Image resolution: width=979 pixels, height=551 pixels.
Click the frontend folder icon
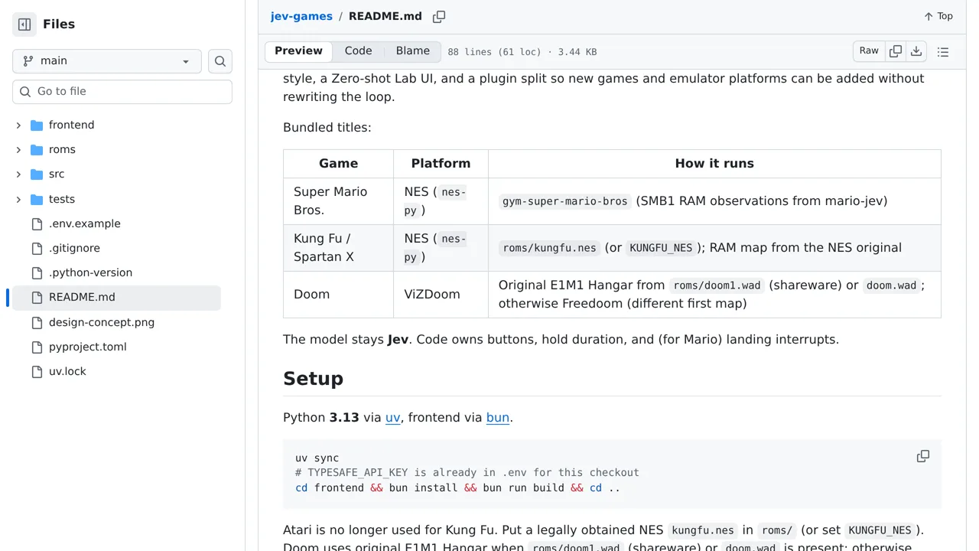click(37, 125)
